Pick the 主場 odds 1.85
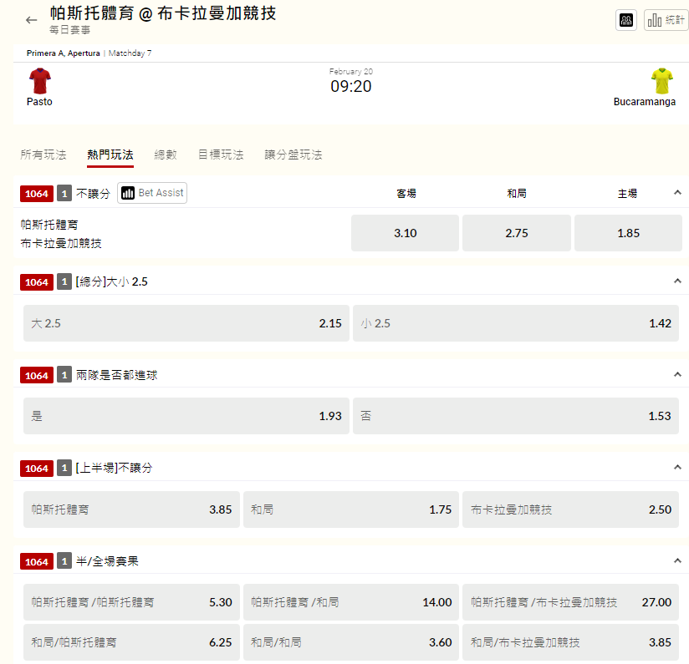 coord(628,233)
